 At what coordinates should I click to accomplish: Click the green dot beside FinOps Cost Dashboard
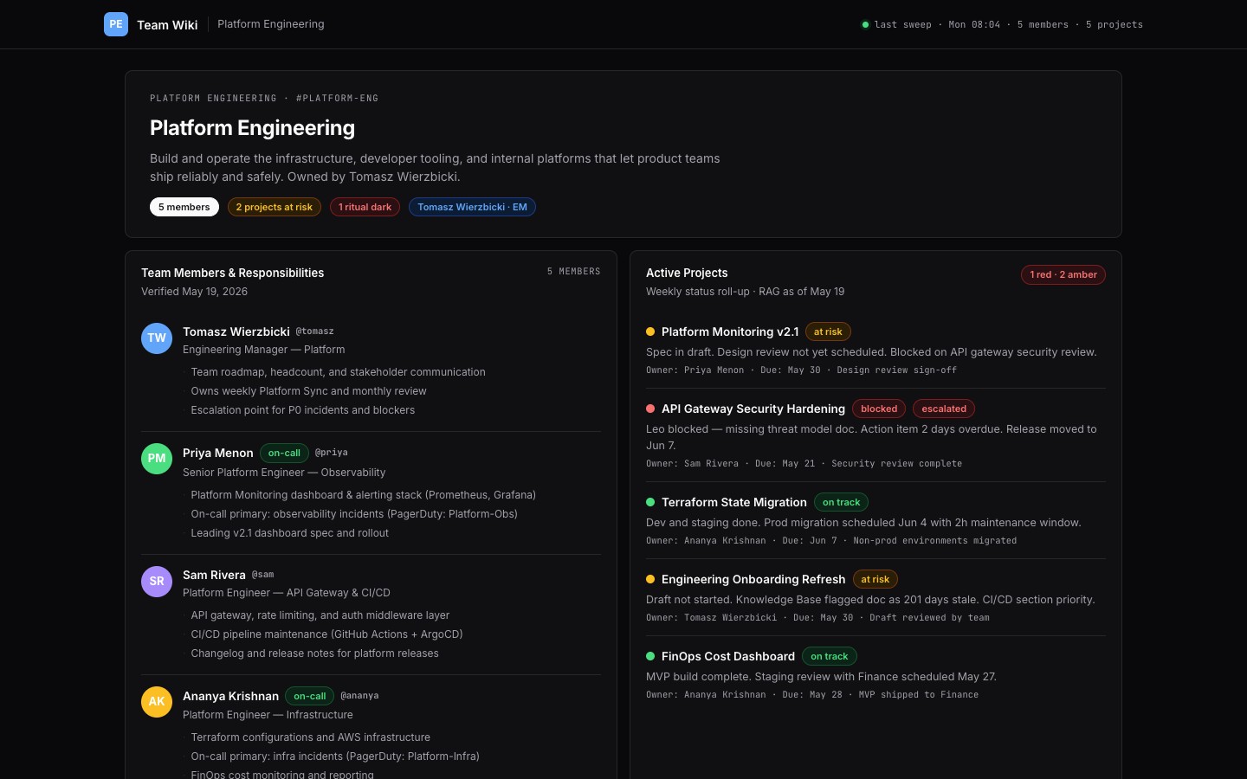pos(650,656)
